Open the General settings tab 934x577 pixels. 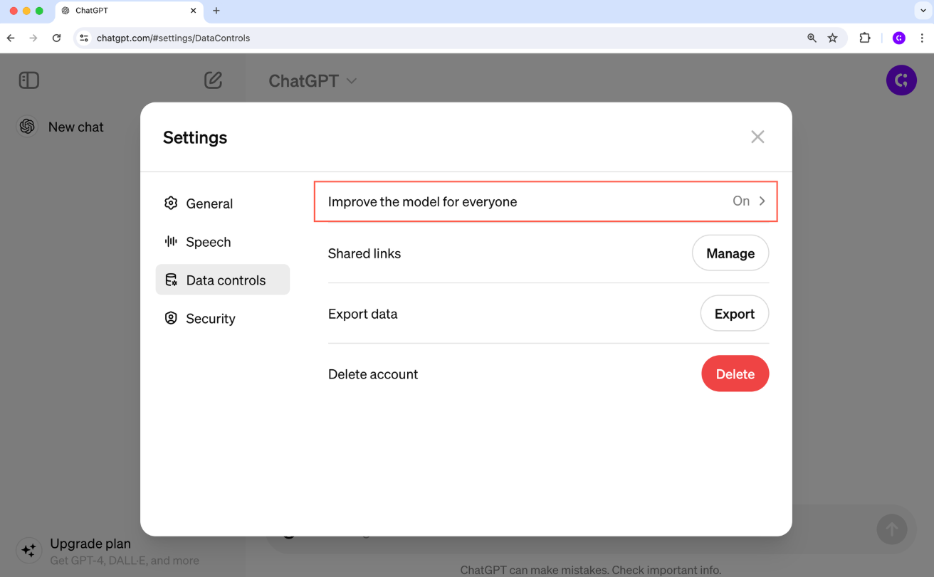(223, 203)
